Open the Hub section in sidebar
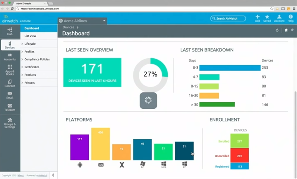 click(9, 31)
